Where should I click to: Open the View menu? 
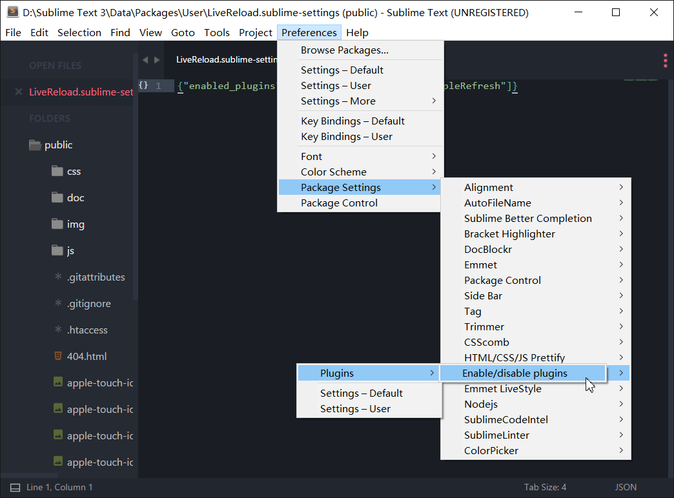coord(150,33)
